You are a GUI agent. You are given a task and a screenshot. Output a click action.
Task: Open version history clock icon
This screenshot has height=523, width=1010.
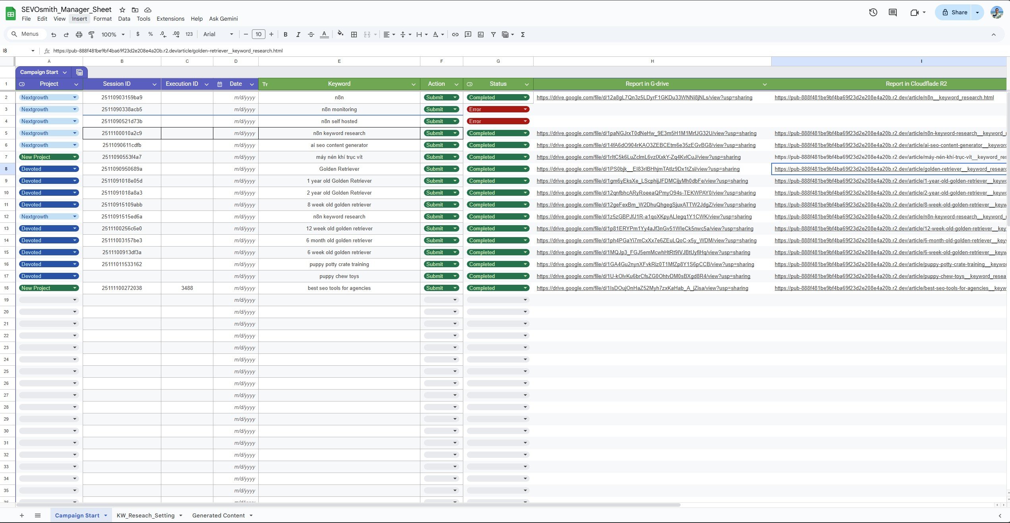click(873, 12)
